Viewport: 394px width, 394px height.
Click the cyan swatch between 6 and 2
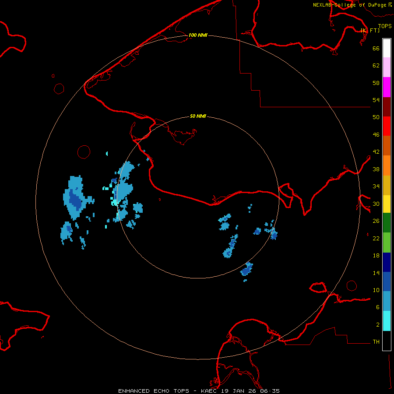pos(387,321)
